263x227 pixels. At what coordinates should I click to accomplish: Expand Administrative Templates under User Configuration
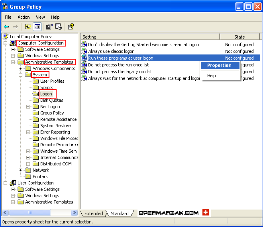13,202
